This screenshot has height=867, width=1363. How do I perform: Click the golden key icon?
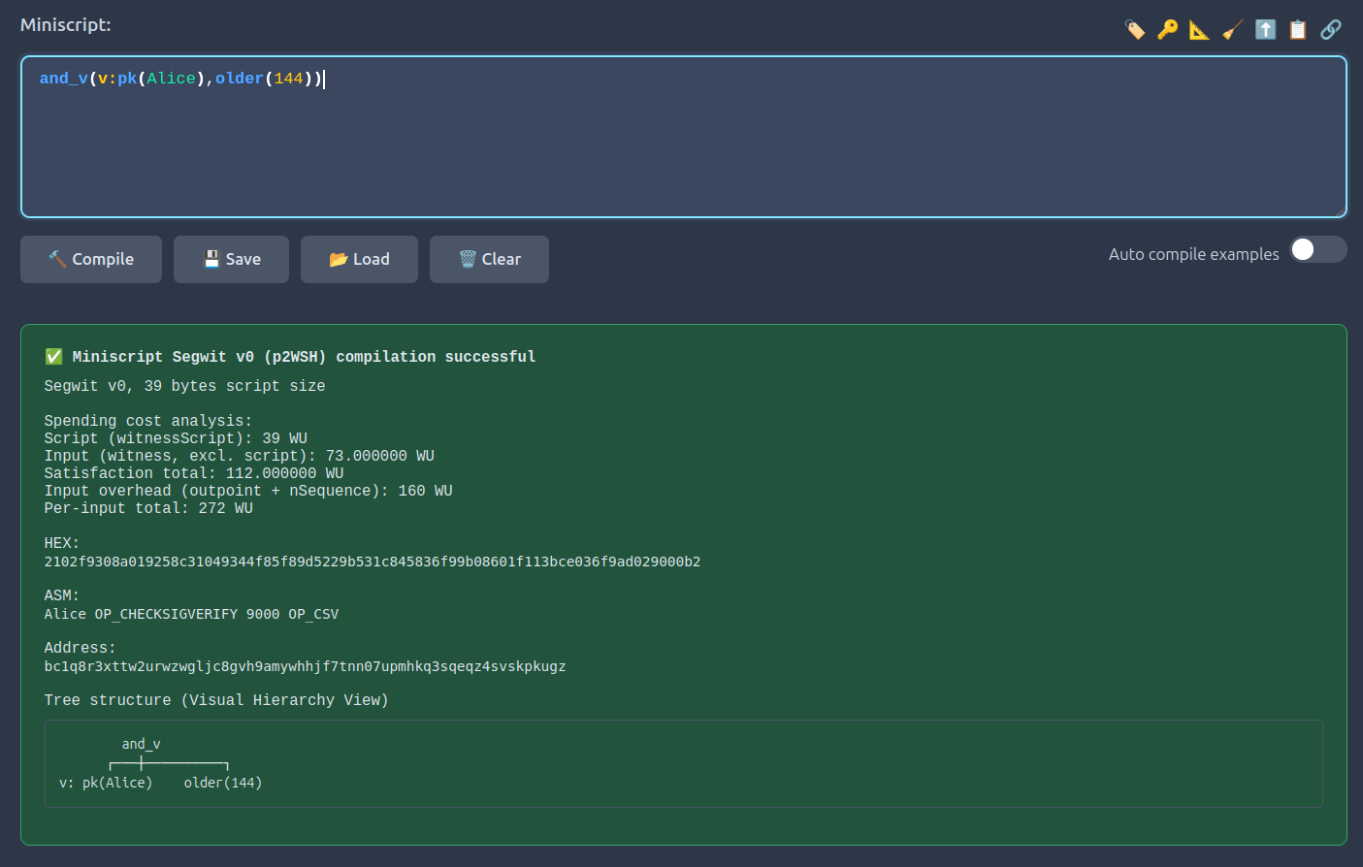tap(1167, 30)
